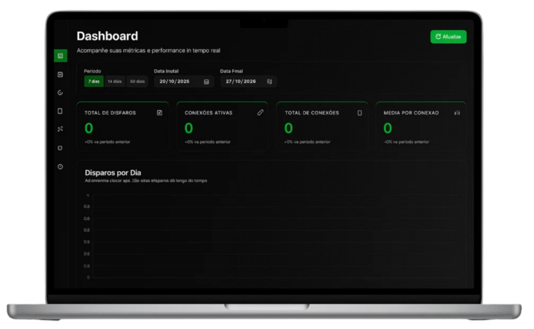Click the round power icon at sidebar bottom
This screenshot has width=534, height=329.
click(60, 167)
